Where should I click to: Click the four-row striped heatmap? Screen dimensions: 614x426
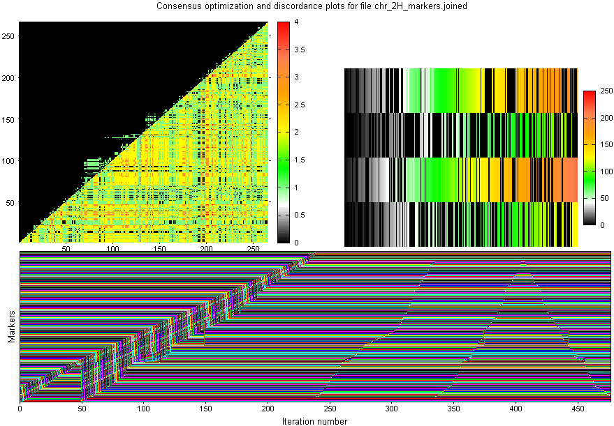point(461,158)
